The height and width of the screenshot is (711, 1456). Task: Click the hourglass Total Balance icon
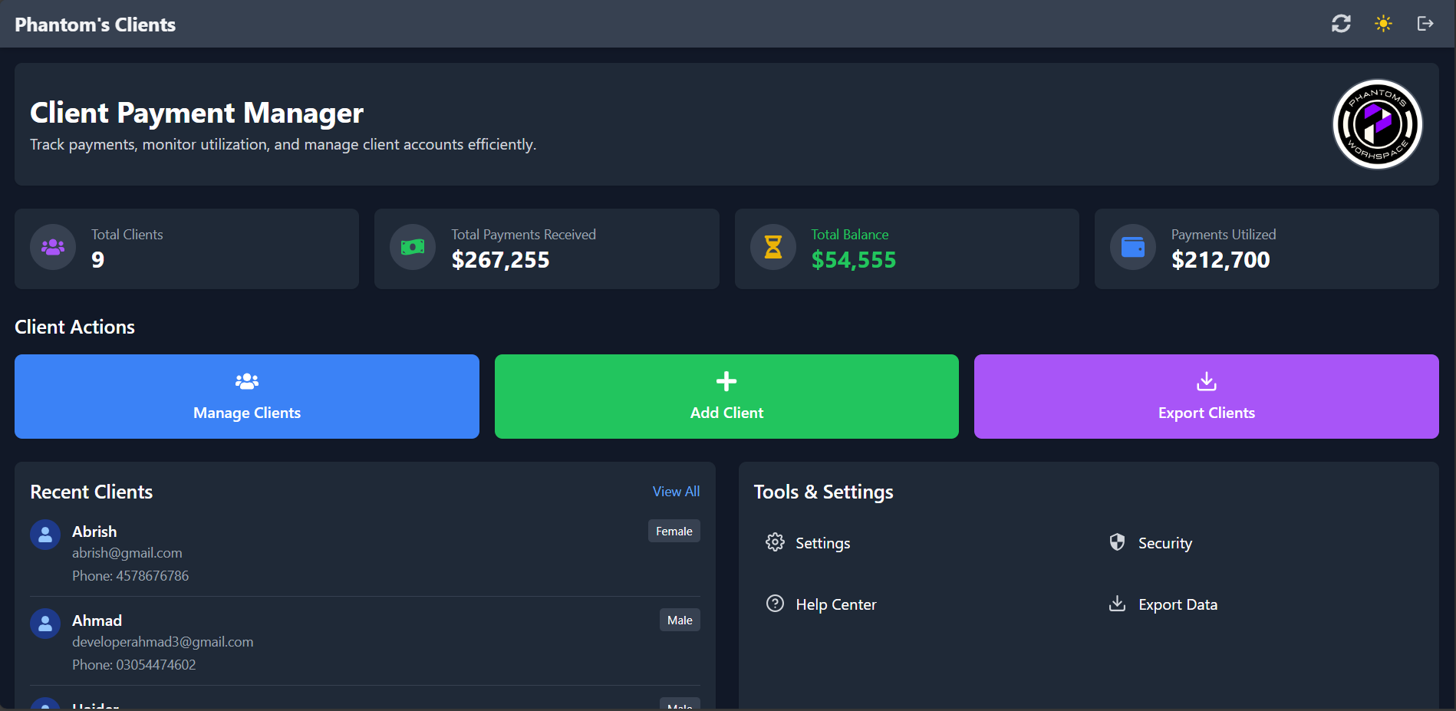[x=773, y=247]
